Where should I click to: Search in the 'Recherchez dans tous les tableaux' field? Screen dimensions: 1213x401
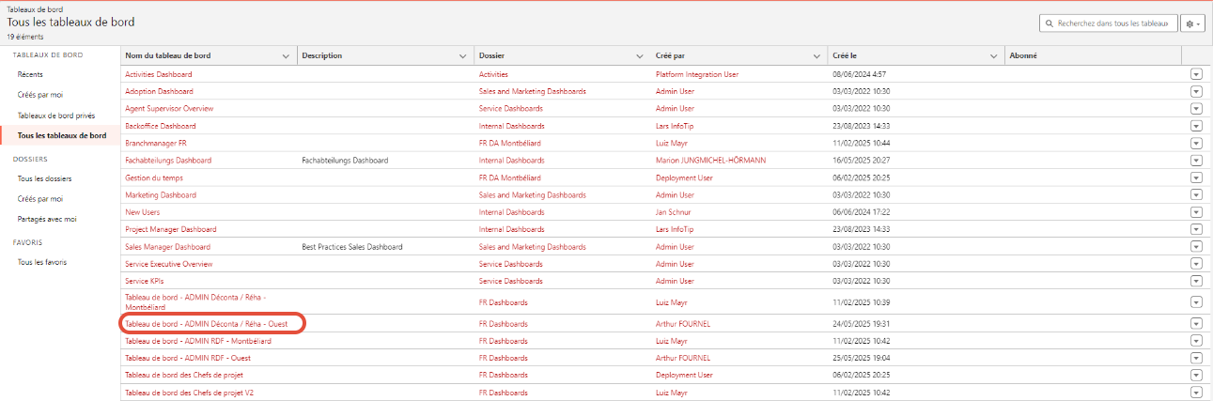pyautogui.click(x=1109, y=23)
